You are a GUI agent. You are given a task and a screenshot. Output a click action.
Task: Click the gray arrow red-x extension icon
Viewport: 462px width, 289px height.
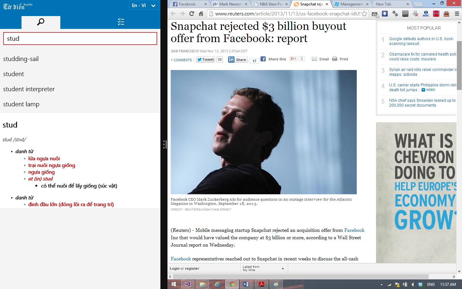[x=415, y=14]
